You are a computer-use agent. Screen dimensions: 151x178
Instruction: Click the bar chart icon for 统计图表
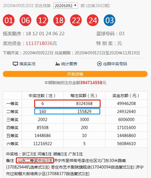coord(58,64)
